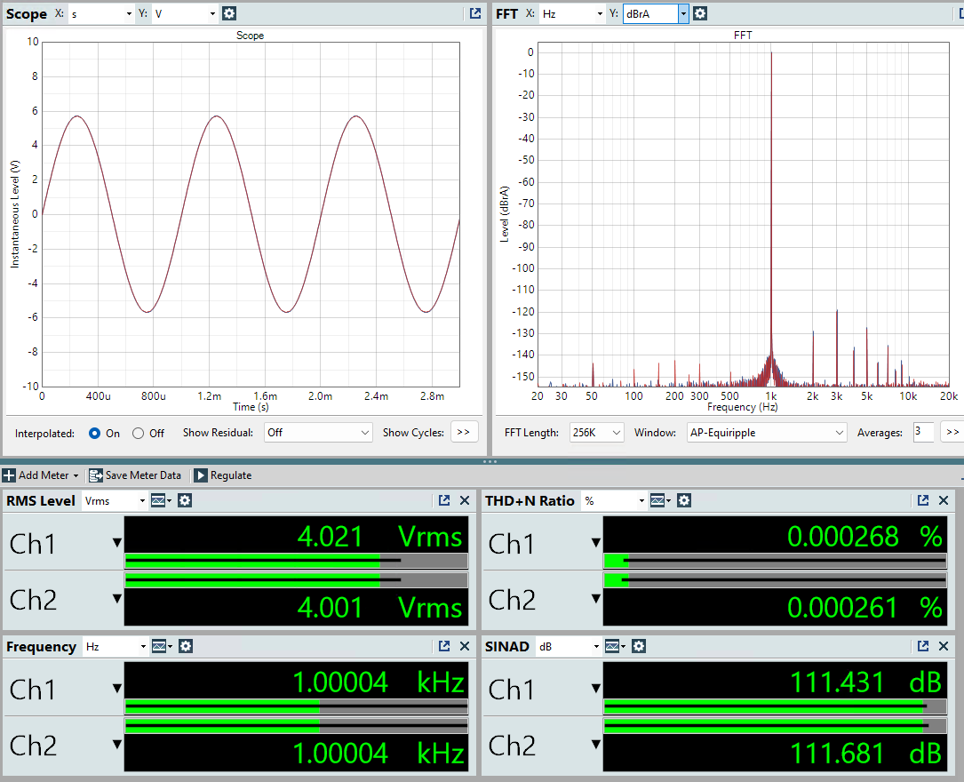Click the >> button after FFT Averages
This screenshot has height=782, width=964.
coord(952,432)
